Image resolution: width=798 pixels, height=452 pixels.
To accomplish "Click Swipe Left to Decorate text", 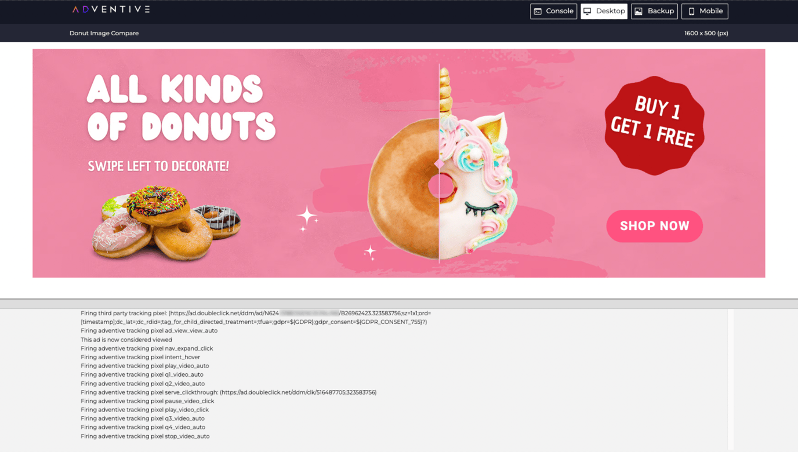I will pyautogui.click(x=158, y=166).
